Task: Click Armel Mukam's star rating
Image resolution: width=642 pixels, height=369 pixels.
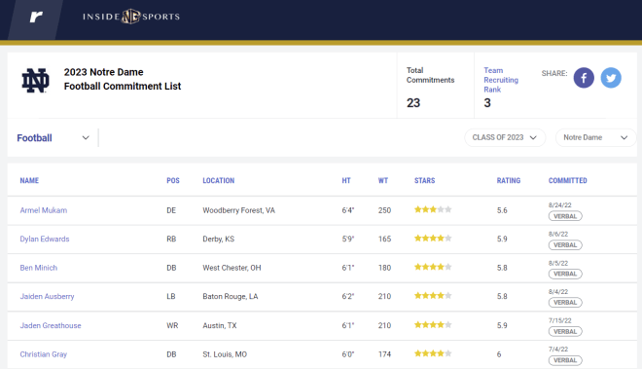Action: (433, 210)
